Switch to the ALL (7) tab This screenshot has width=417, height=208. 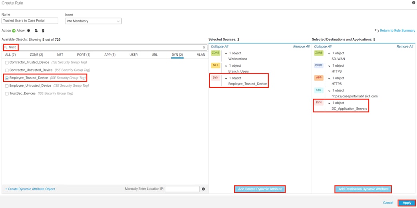(11, 55)
